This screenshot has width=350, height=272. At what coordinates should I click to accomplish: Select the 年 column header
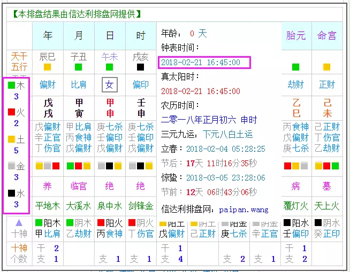tap(48, 36)
